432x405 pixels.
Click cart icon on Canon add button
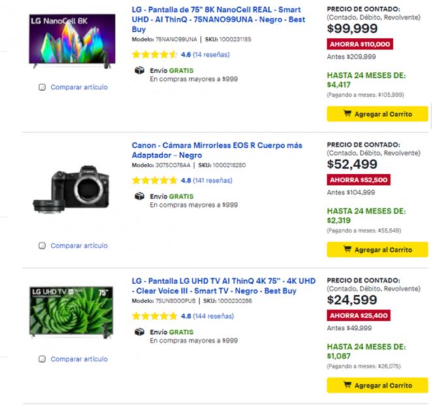[x=347, y=250]
